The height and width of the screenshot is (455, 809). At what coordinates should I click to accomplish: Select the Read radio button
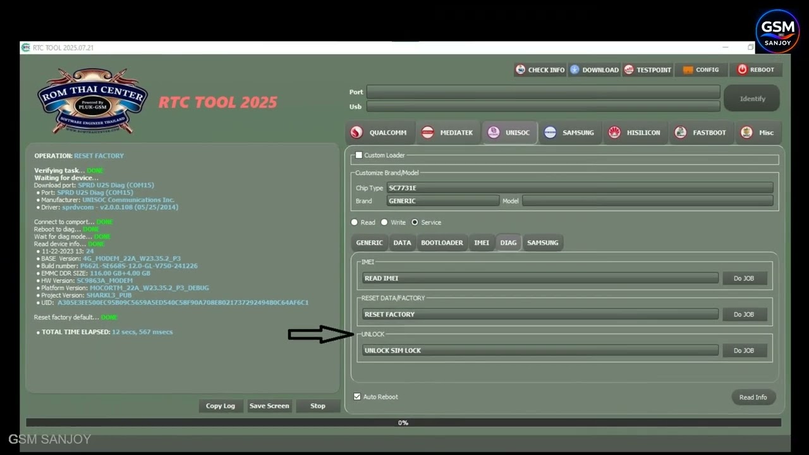[x=355, y=222]
